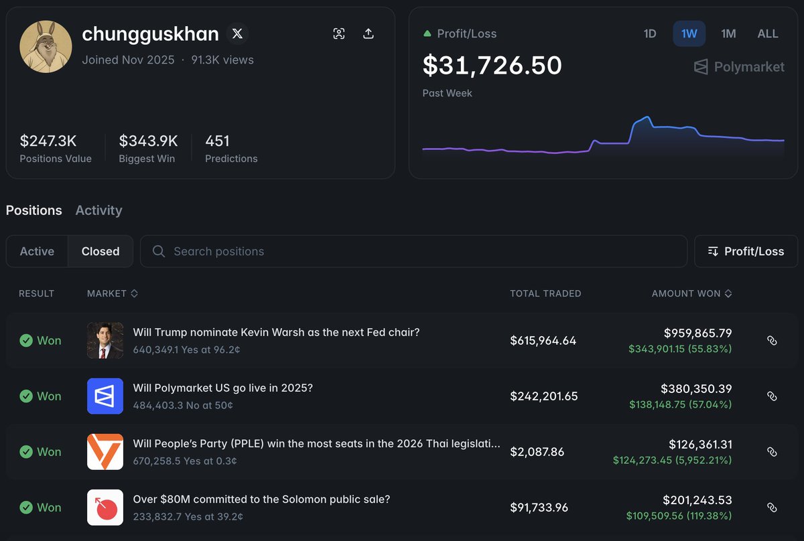Viewport: 804px width, 541px height.
Task: Click 233,832.7 Yes at 39.2¢ text
Action: 188,516
